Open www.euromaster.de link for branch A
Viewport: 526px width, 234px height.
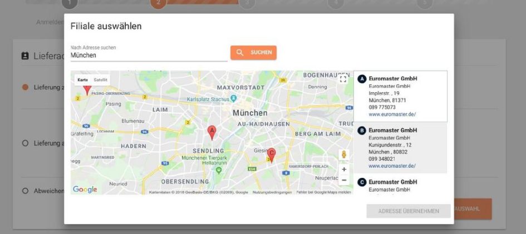tap(392, 114)
